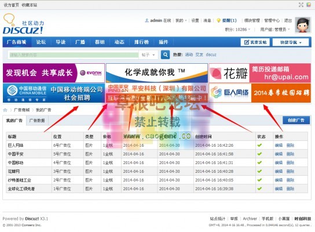Click the 平安科技 banner ad
The height and width of the screenshot is (232, 315).
(x=157, y=93)
